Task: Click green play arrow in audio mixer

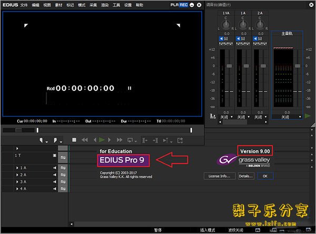Action: [x=308, y=116]
